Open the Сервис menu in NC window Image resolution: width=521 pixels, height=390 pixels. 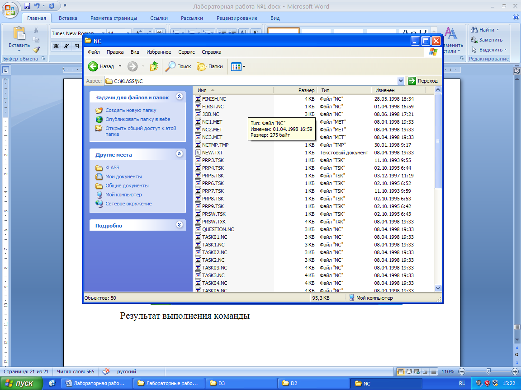tap(186, 52)
